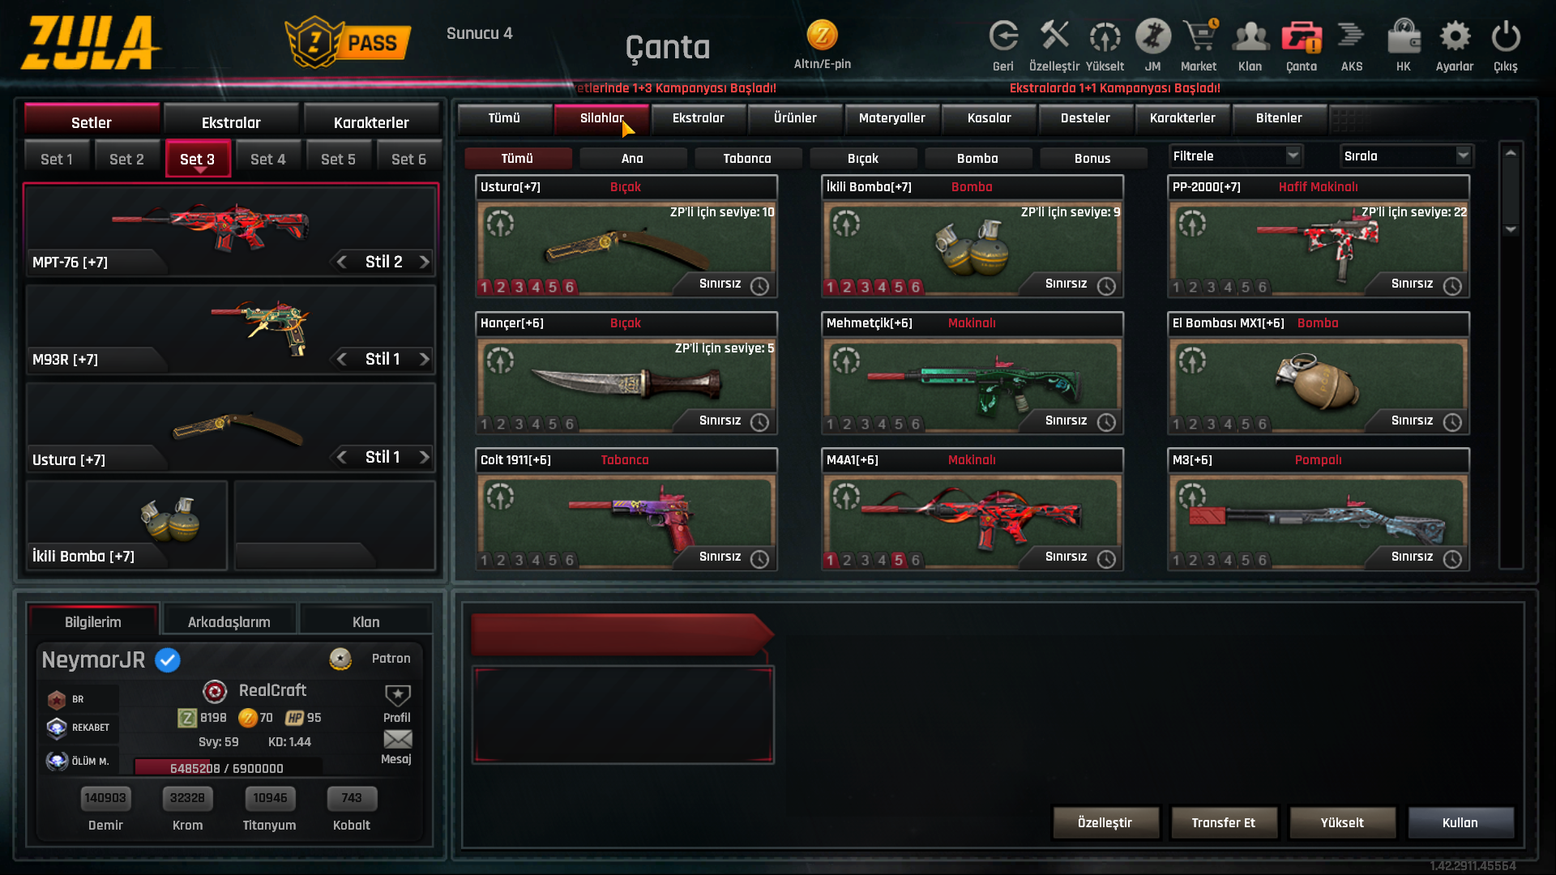Open the Kasalar inventory tab
Viewport: 1556px width, 875px height.
[x=989, y=118]
